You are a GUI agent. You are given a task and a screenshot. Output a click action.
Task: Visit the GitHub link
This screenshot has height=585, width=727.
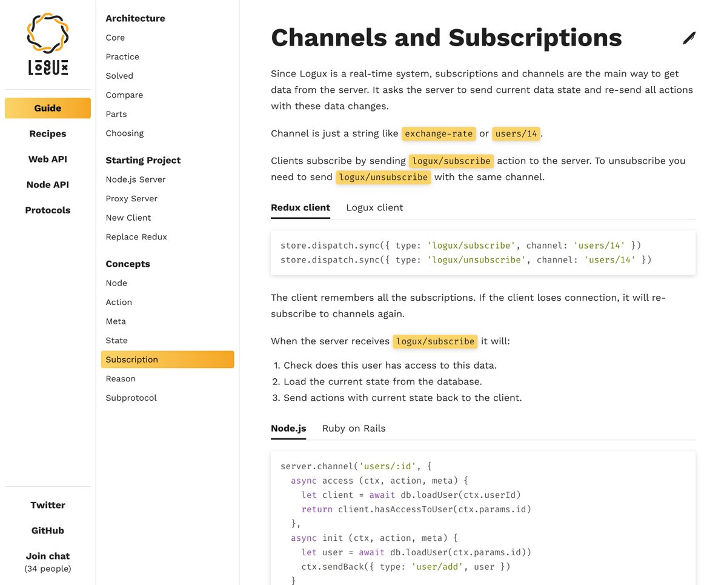tap(48, 530)
